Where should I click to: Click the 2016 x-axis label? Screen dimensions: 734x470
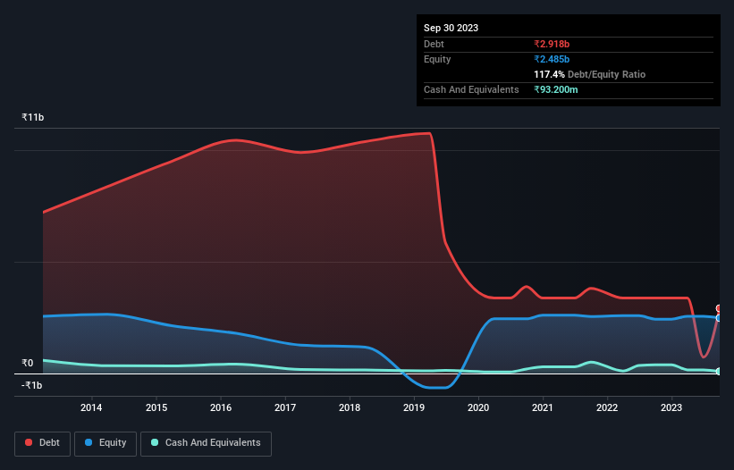(x=221, y=407)
